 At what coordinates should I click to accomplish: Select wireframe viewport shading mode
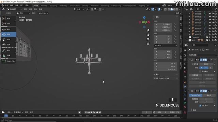click(x=169, y=9)
